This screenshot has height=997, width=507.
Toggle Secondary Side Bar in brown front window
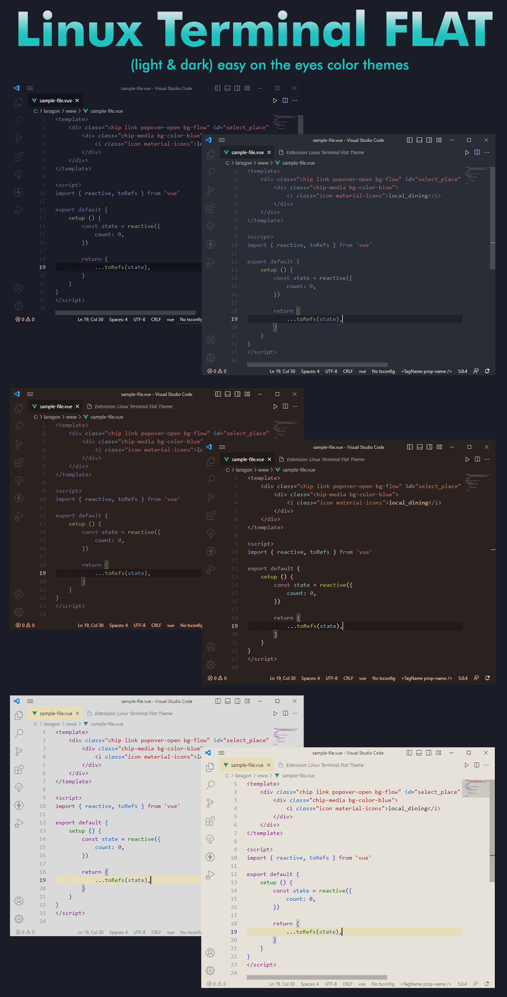(430, 447)
